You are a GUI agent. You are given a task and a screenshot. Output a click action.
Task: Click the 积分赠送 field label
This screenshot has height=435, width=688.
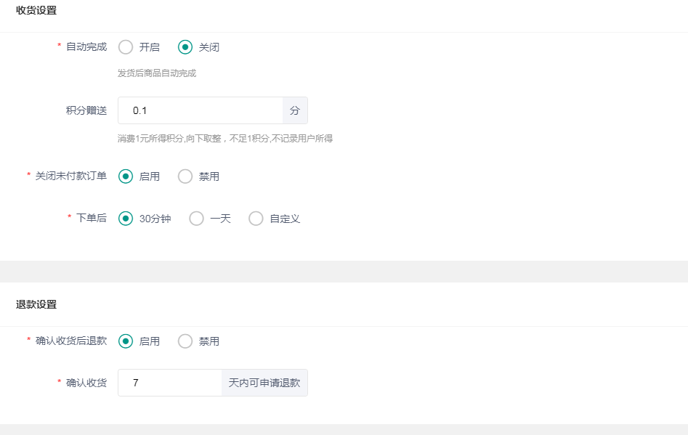[x=86, y=110]
